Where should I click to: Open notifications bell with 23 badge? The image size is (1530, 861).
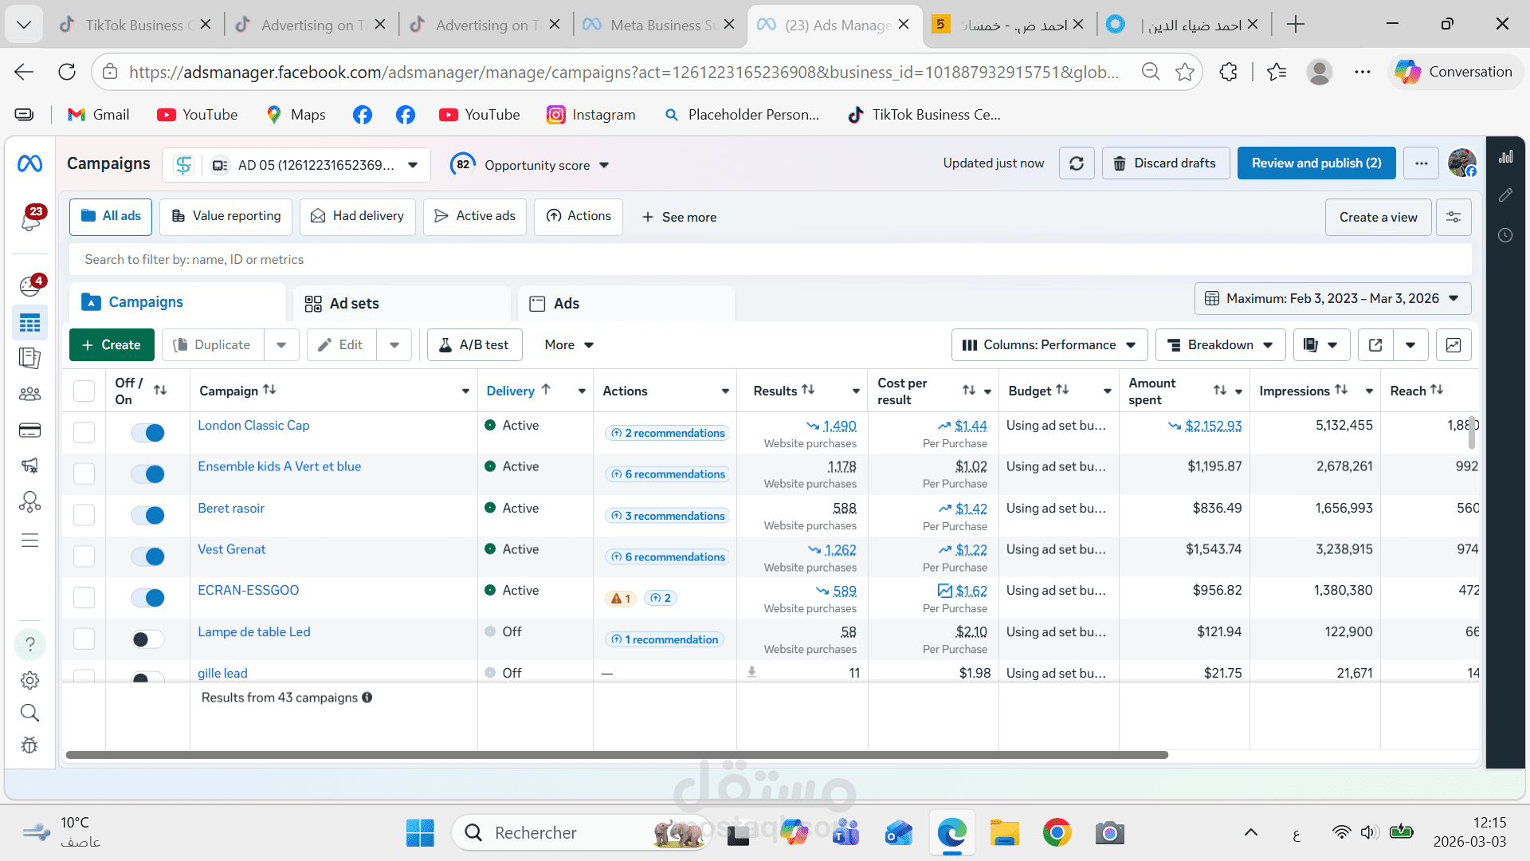click(x=30, y=219)
